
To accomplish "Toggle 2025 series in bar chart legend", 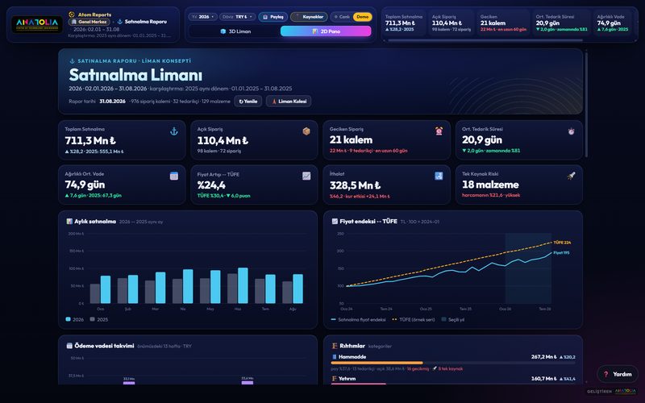I will tap(99, 319).
